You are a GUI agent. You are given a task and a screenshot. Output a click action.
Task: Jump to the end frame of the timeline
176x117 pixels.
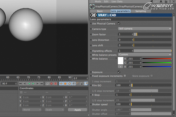click(x=42, y=84)
